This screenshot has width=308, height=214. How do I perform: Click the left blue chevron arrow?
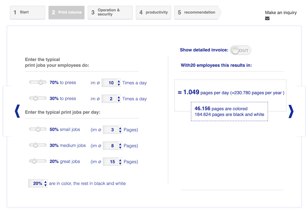17,111
